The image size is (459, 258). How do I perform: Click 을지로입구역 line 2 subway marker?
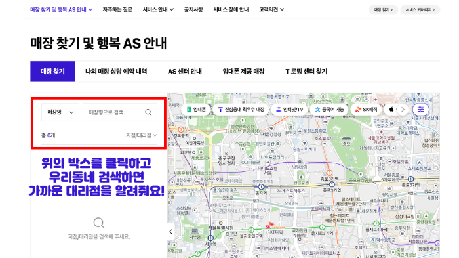[x=251, y=230]
